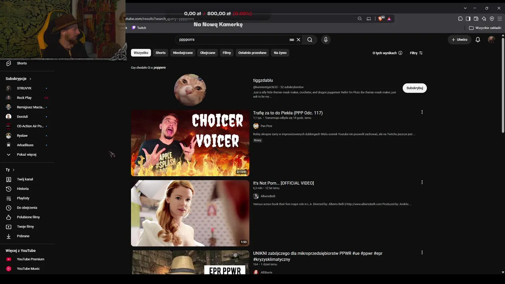Open the It's Not Porn... [OFFICIAL VIDEO] title

[x=284, y=183]
